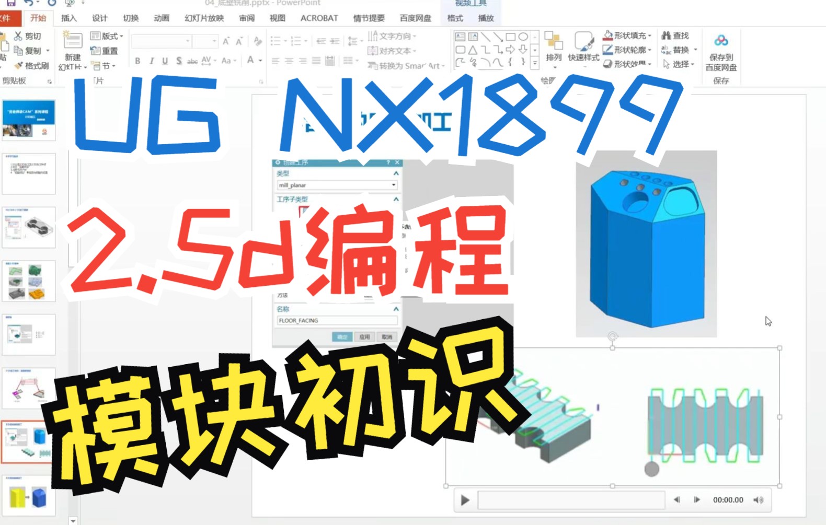This screenshot has height=525, width=826.
Task: Click the Cut (剪切) scissors icon
Action: 18,36
